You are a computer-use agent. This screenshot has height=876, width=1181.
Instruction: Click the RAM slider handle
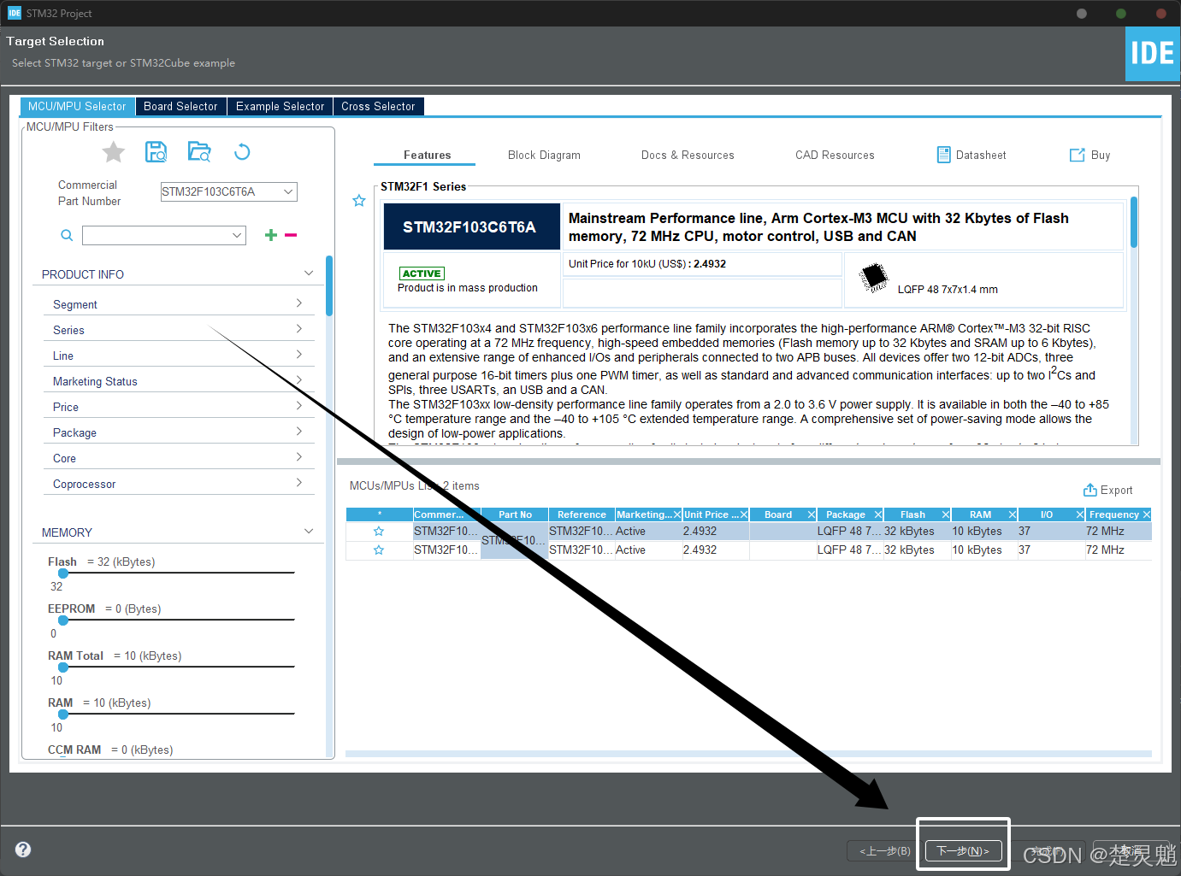pos(63,714)
